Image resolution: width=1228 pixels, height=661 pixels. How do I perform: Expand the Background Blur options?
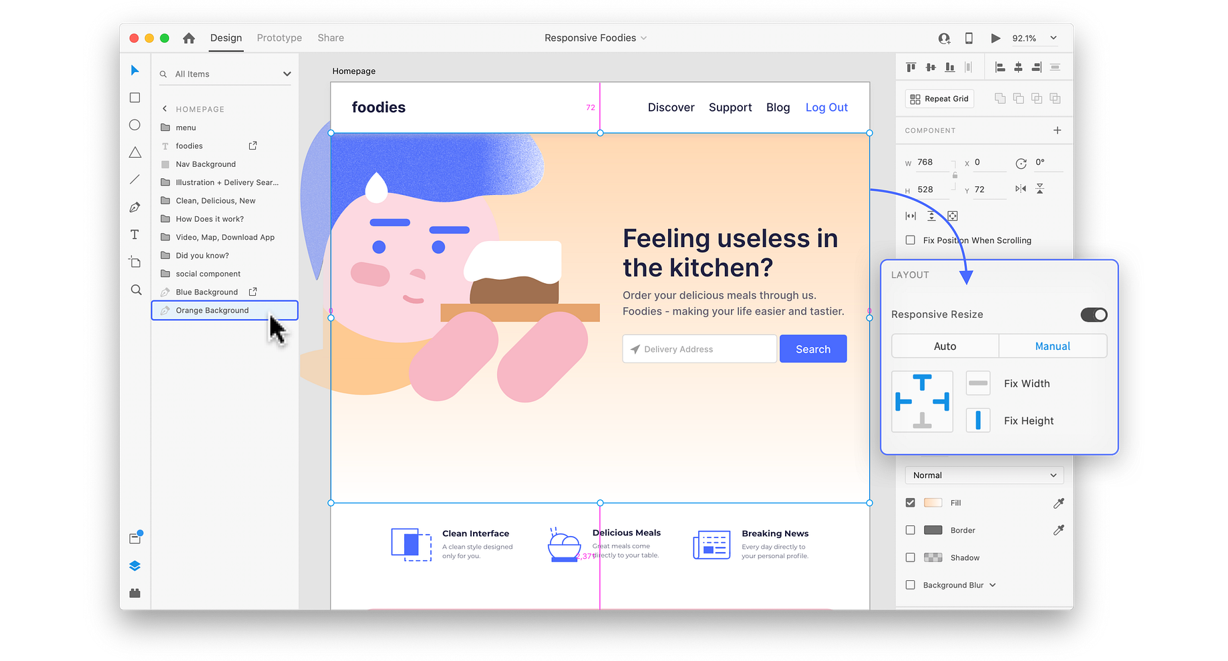coord(993,584)
